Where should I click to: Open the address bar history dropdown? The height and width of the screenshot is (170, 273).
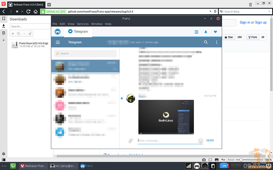tap(211, 11)
